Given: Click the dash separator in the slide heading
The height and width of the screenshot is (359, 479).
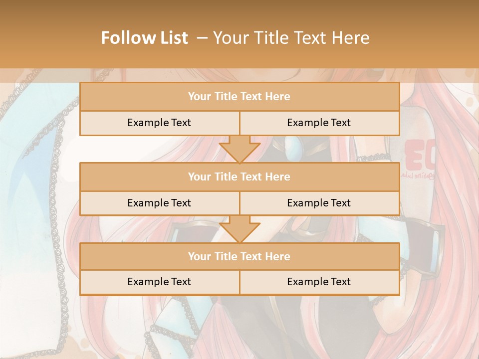Looking at the screenshot, I should 202,38.
